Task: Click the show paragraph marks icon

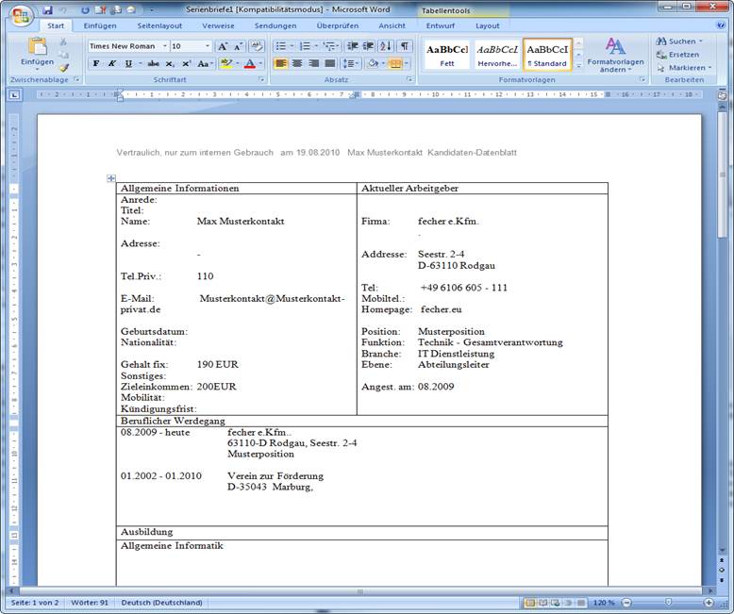Action: click(405, 46)
